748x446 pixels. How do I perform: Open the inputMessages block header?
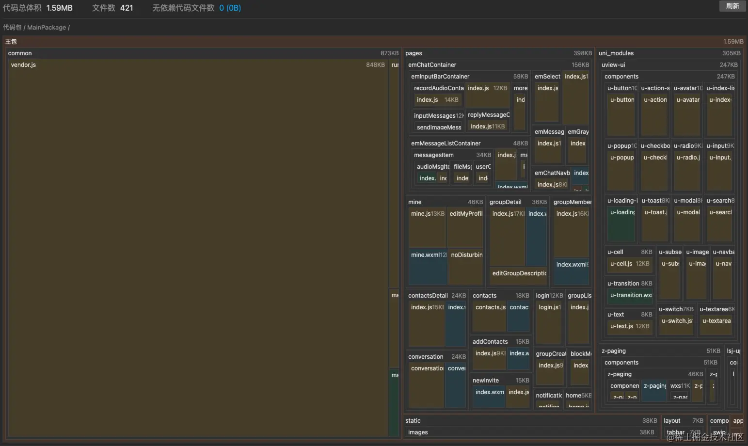pos(438,116)
